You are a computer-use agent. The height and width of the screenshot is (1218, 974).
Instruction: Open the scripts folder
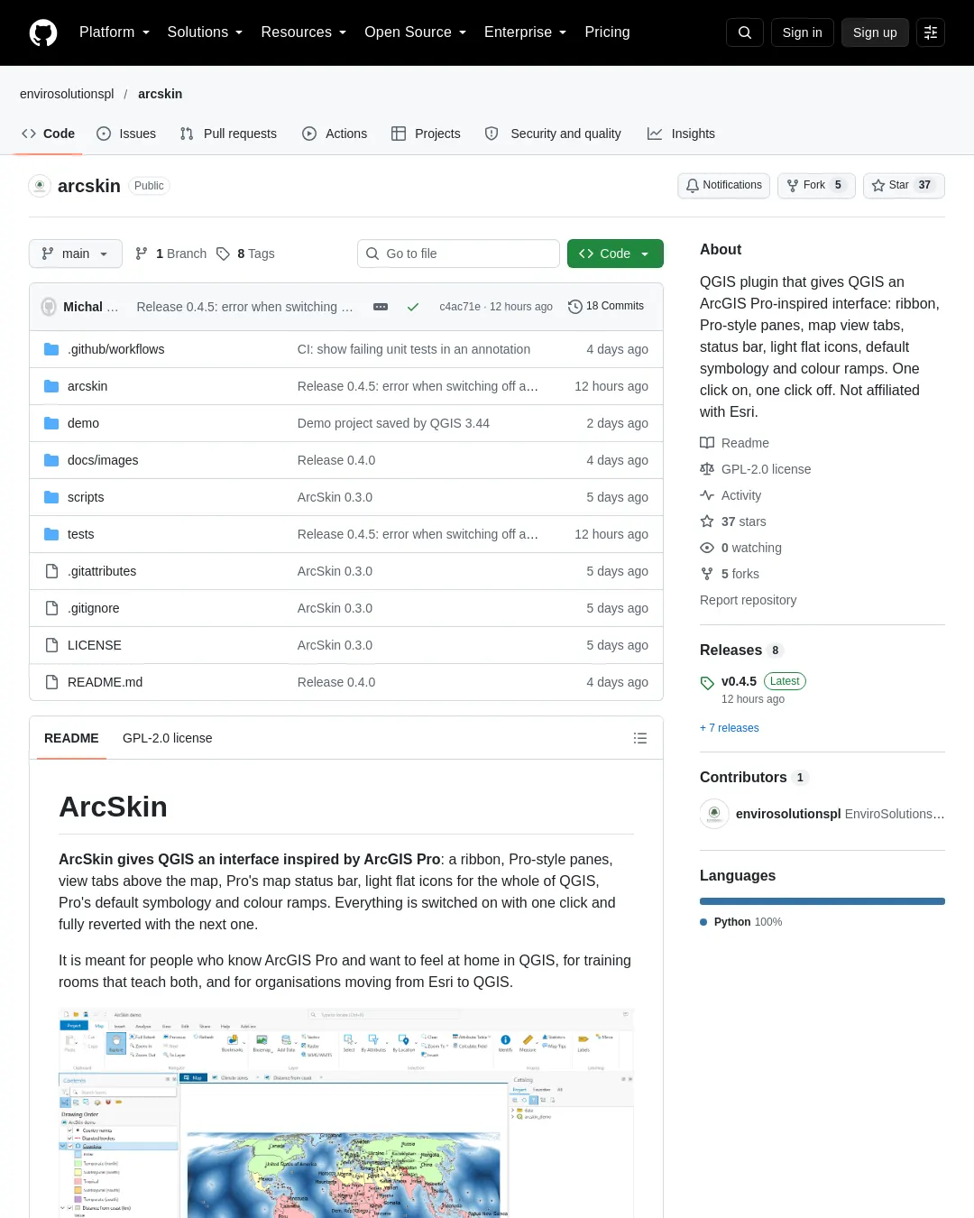[86, 497]
